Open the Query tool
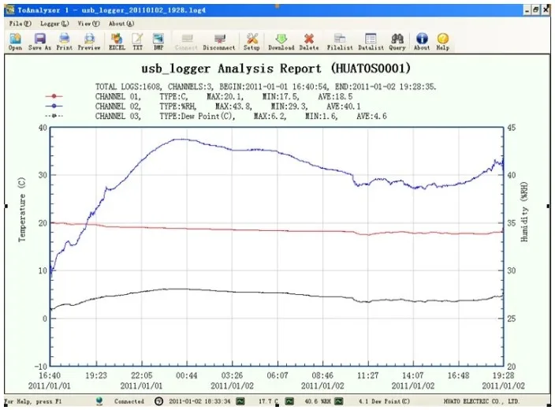The height and width of the screenshot is (410, 555). tap(397, 39)
